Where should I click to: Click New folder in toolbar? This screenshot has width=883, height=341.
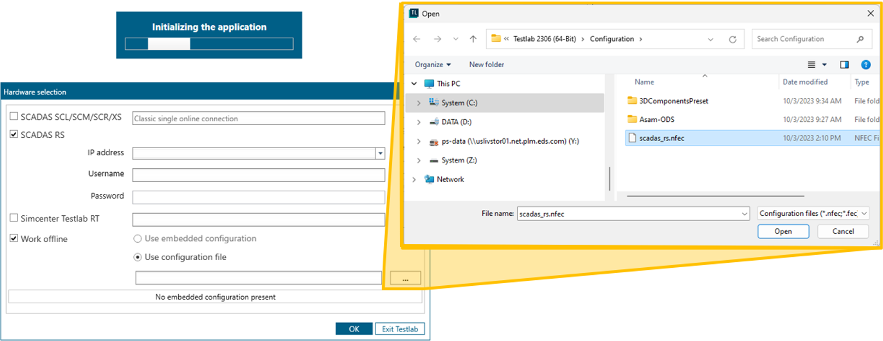click(x=486, y=64)
